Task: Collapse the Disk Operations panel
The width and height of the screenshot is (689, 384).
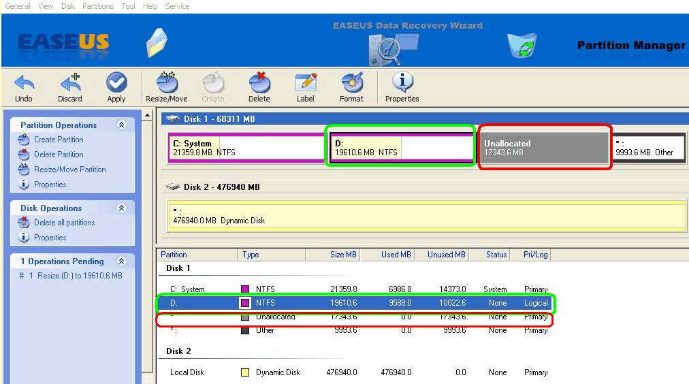Action: tap(122, 208)
